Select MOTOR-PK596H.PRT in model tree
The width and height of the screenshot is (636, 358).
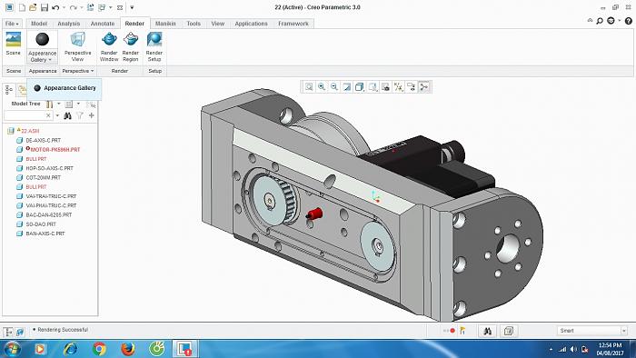coord(55,150)
